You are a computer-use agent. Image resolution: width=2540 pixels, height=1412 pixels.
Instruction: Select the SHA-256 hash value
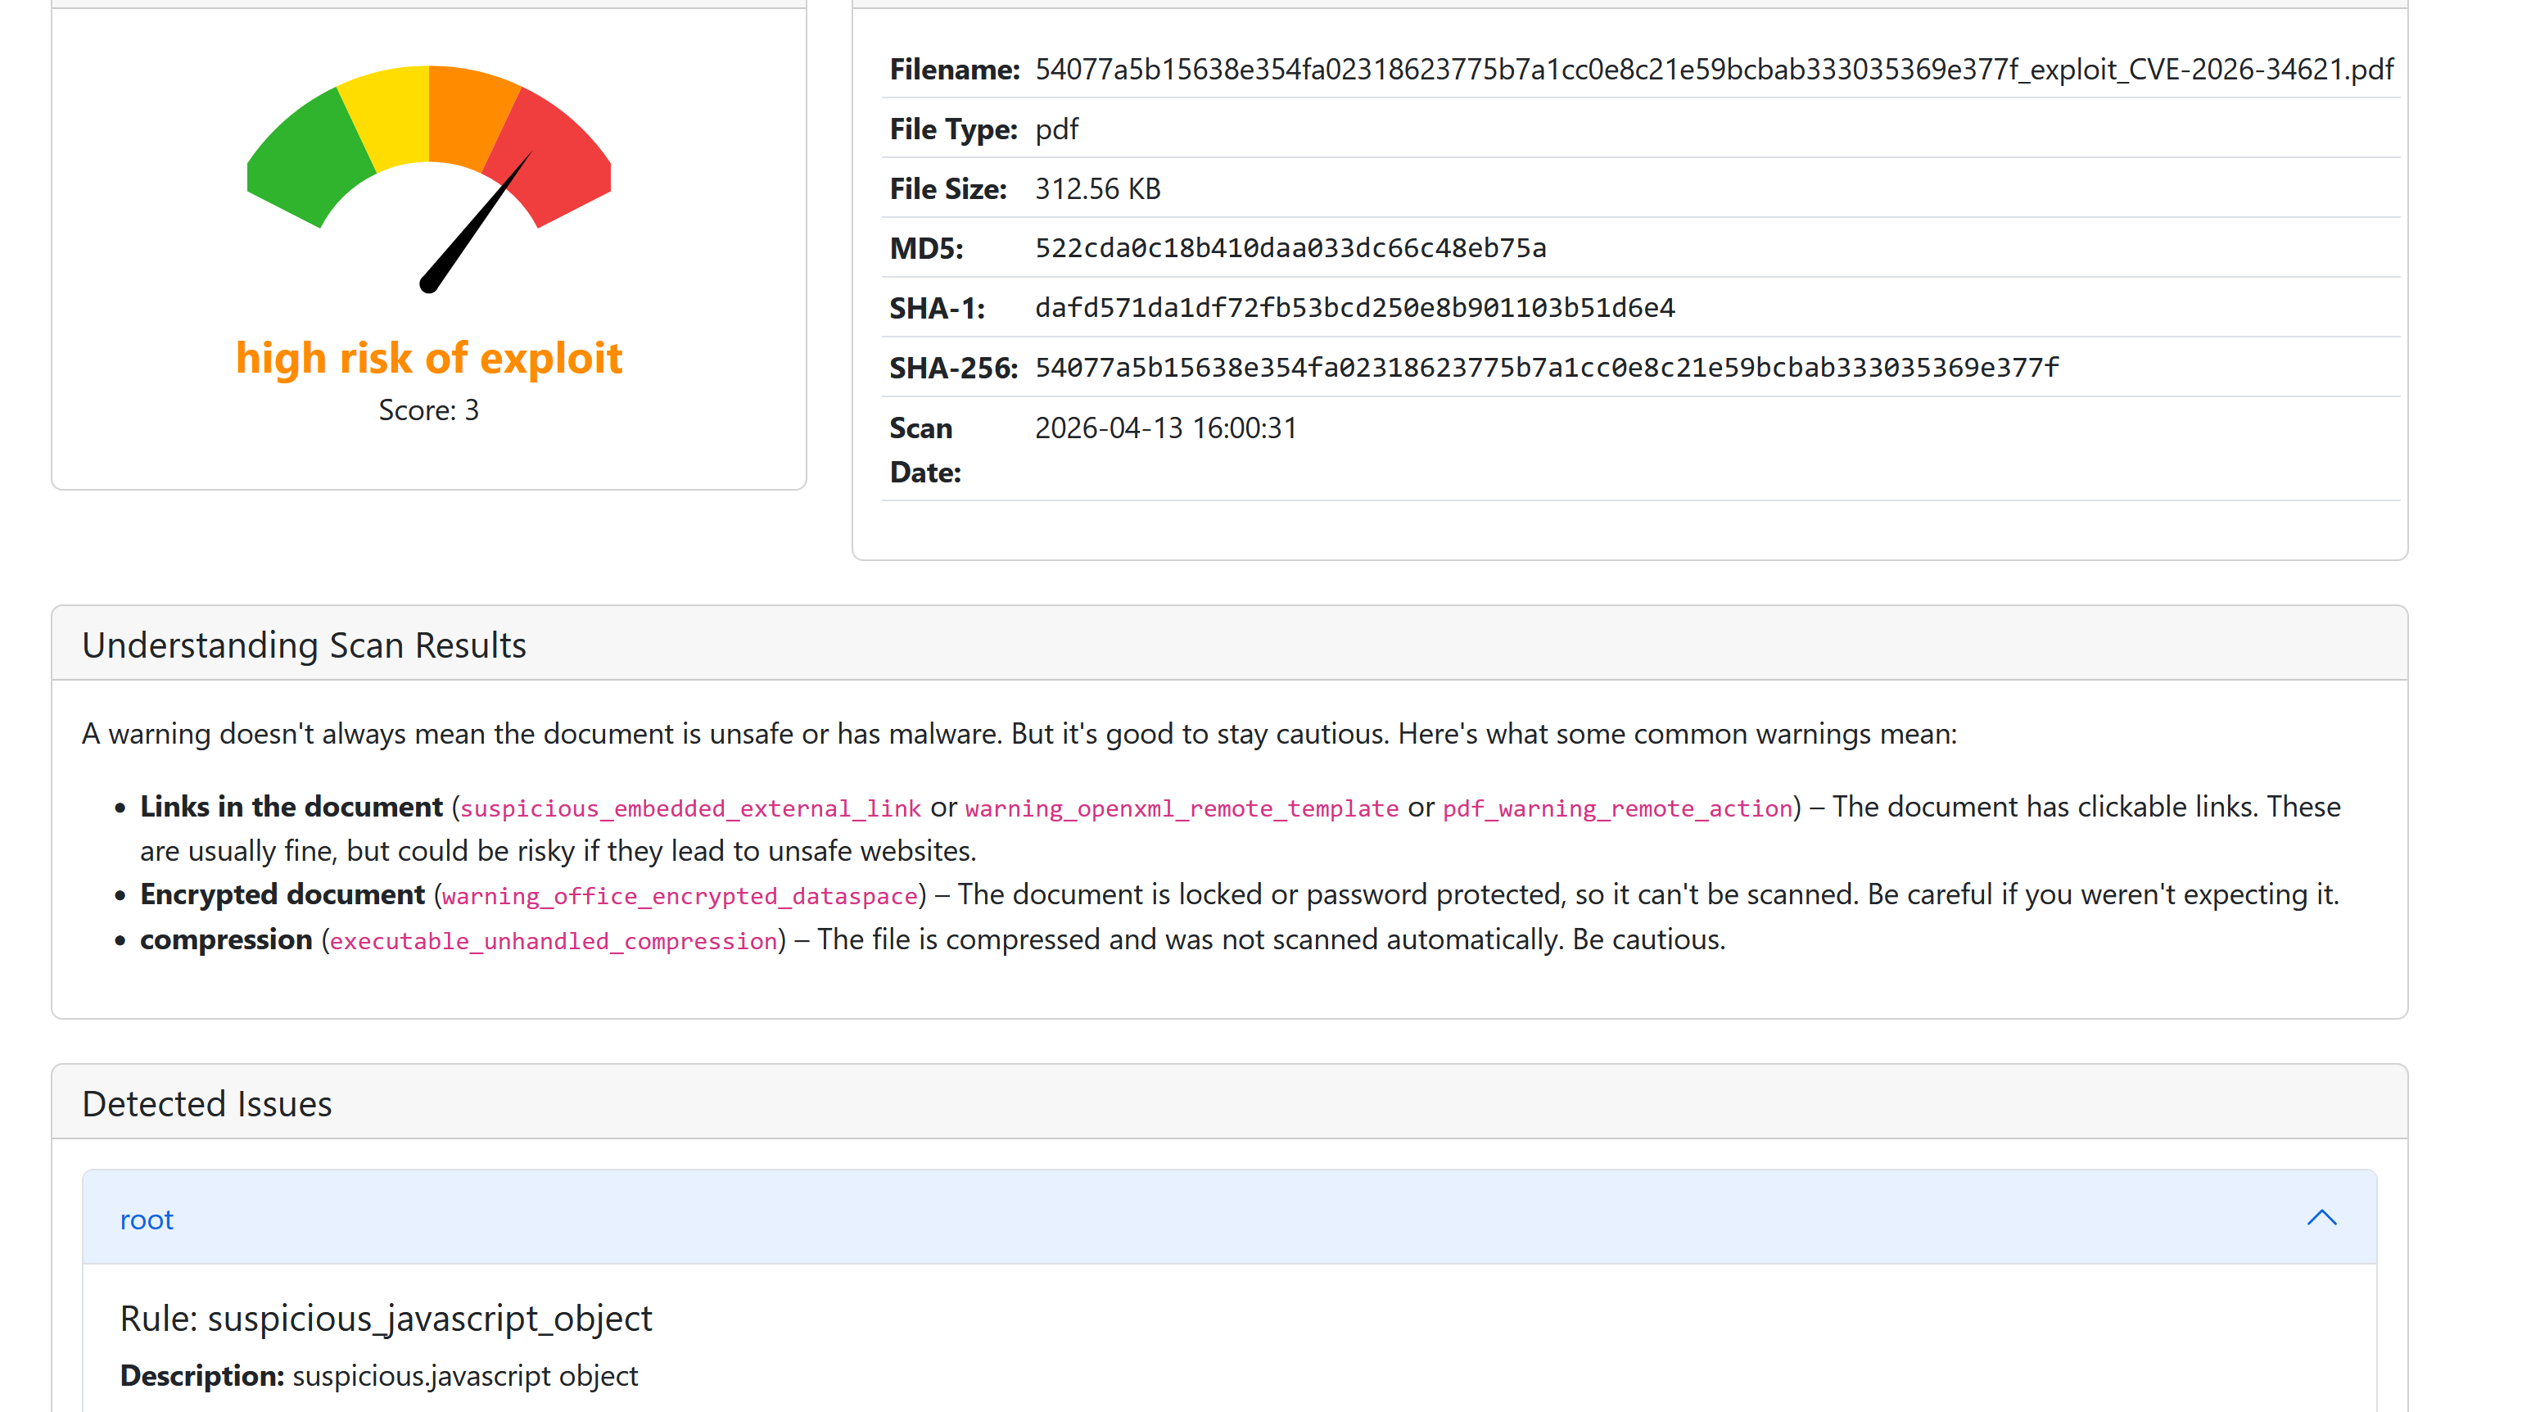[x=1546, y=368]
